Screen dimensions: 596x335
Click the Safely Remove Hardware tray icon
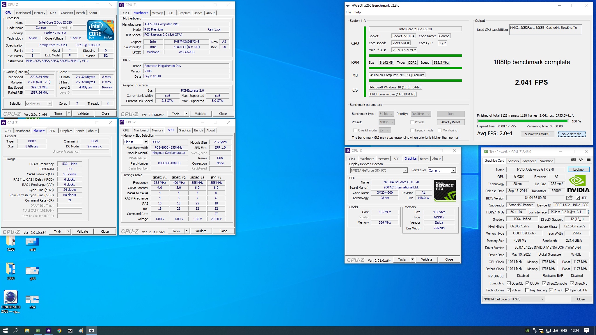[534, 331]
